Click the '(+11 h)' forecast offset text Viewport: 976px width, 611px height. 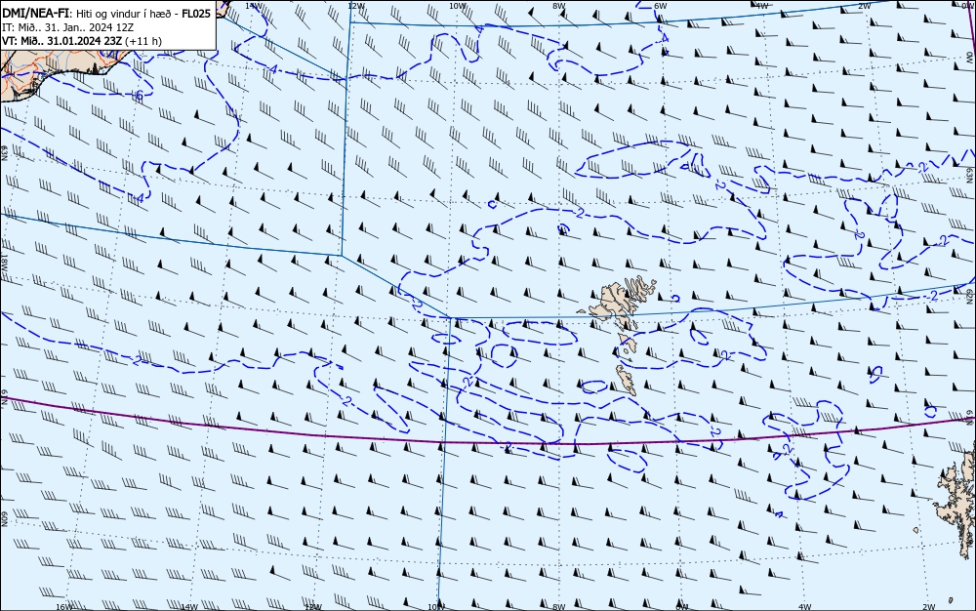tap(143, 41)
